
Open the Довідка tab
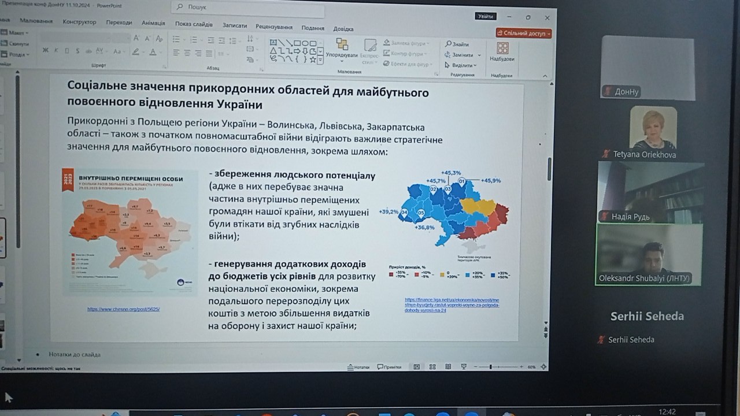(x=343, y=29)
